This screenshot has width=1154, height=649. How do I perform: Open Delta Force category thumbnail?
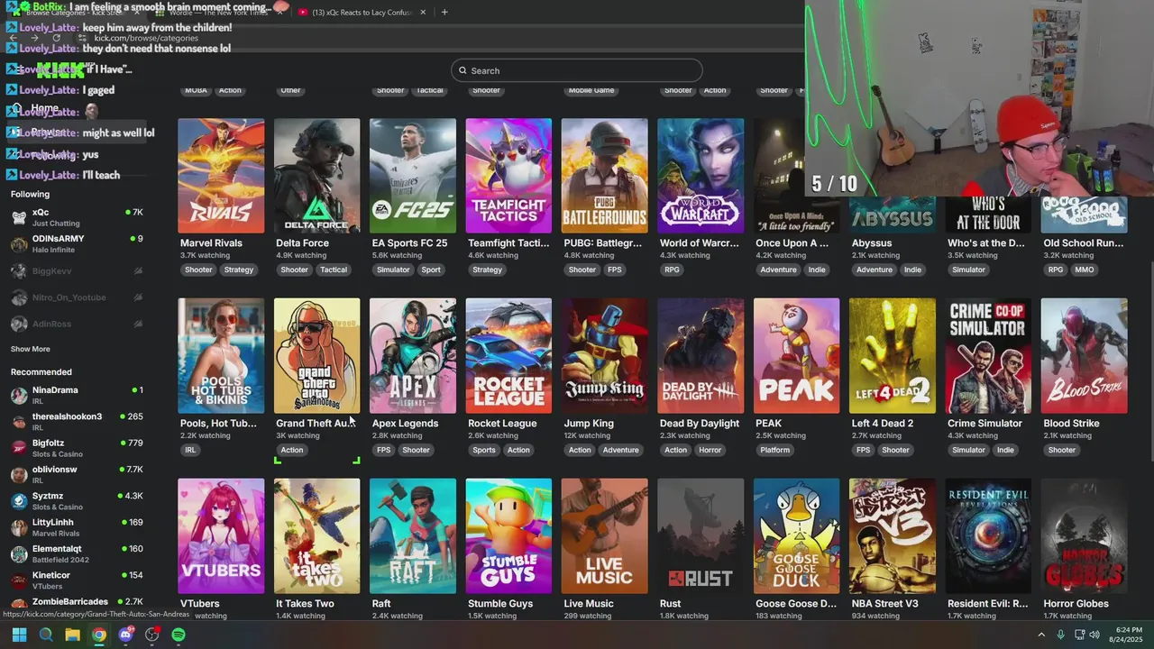point(316,176)
